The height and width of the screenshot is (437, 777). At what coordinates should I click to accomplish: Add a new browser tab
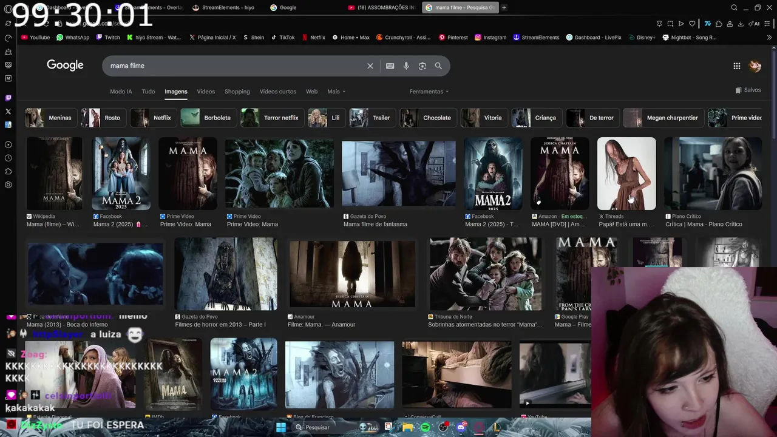(x=504, y=7)
